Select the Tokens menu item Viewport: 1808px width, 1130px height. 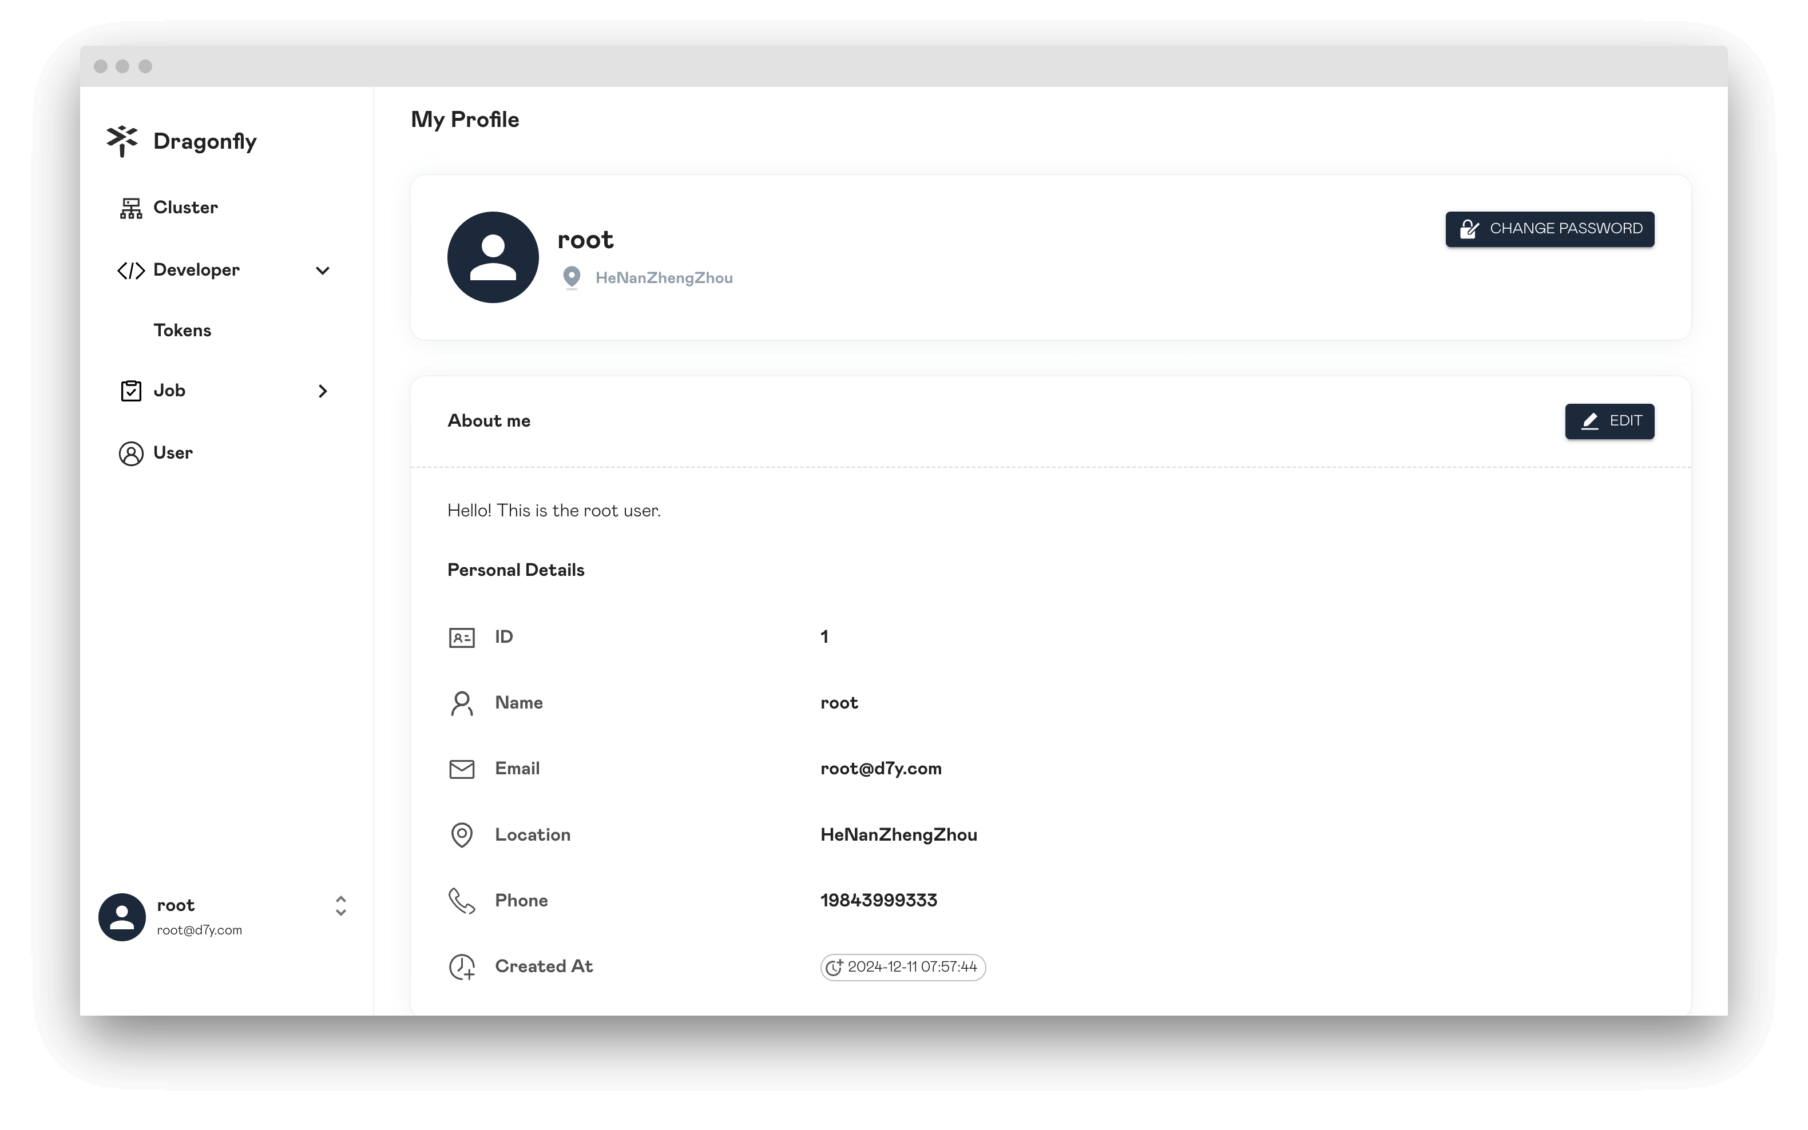(183, 329)
